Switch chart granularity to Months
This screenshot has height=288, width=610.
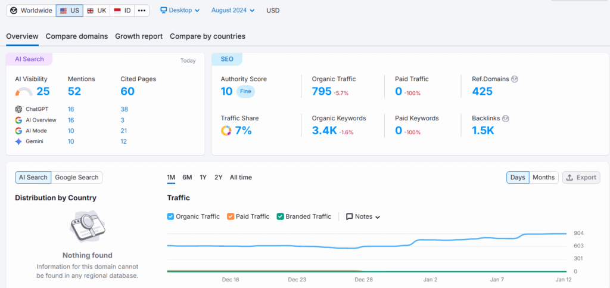tap(543, 177)
